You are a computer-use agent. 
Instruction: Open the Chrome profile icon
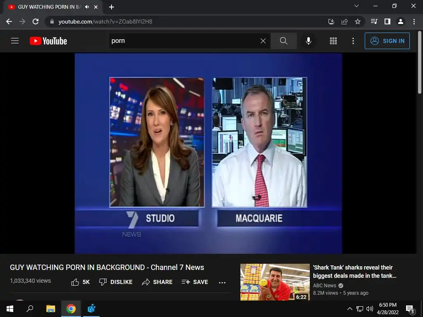[x=401, y=21]
